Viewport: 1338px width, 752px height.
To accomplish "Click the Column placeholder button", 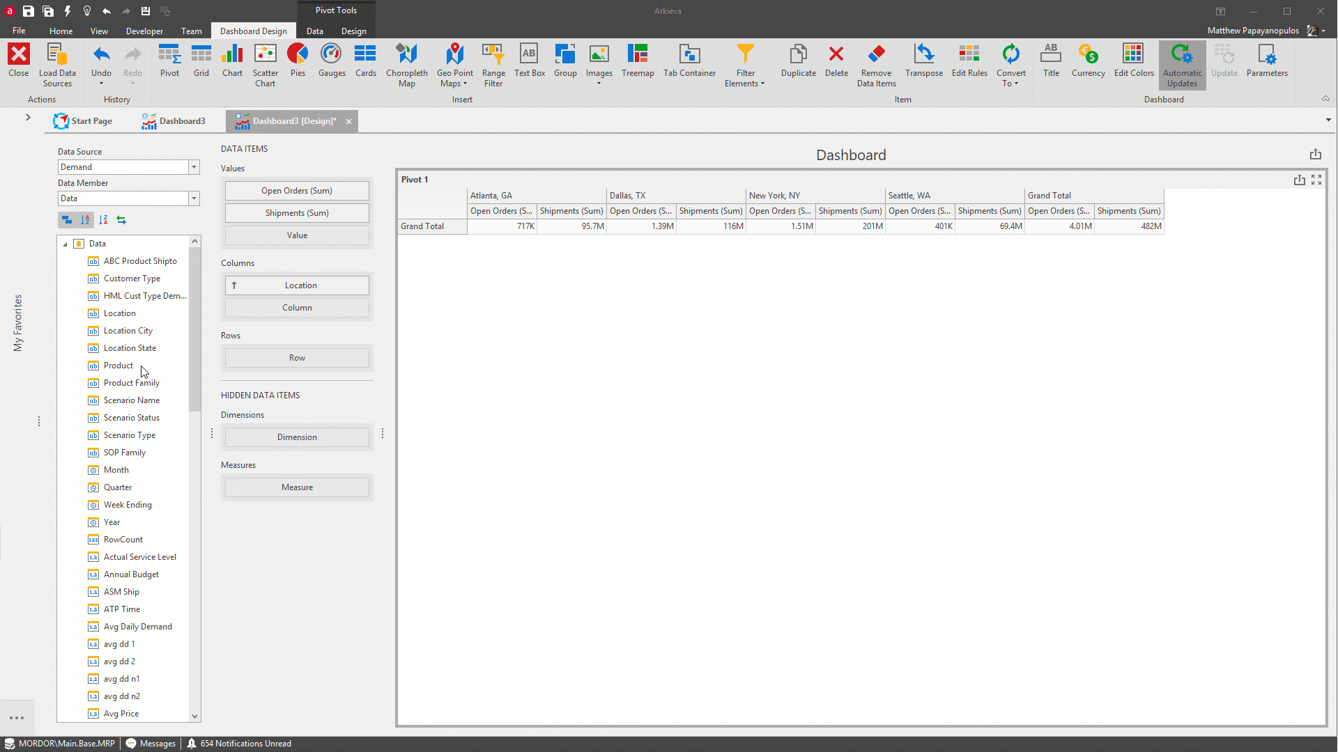I will pyautogui.click(x=297, y=308).
